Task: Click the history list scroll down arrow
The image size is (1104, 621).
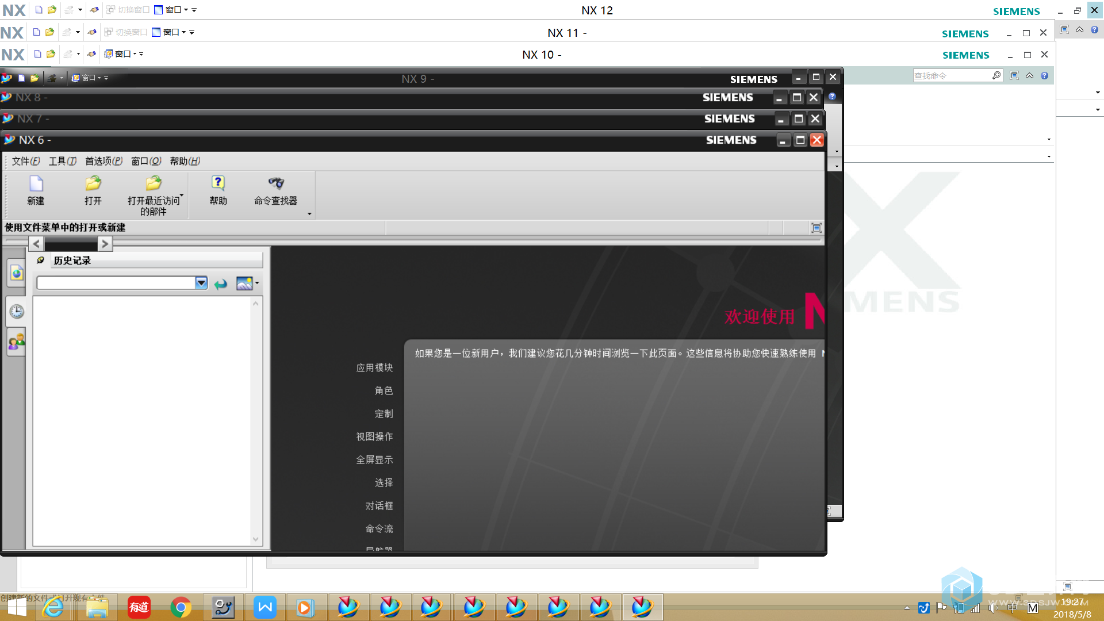Action: [x=256, y=539]
